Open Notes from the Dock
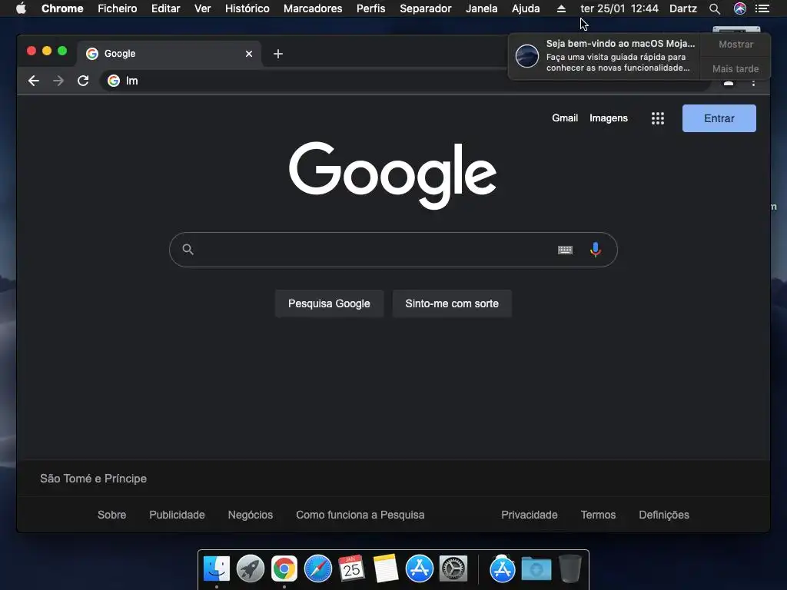 click(386, 568)
